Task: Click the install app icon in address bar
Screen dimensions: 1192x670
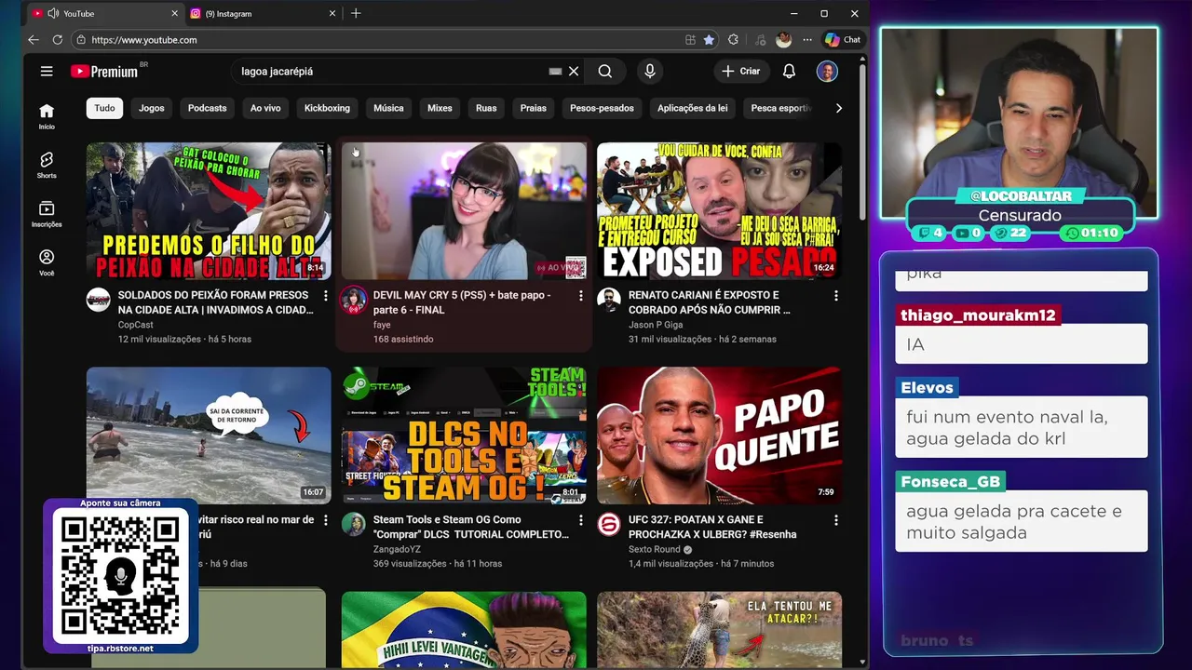Action: (690, 40)
